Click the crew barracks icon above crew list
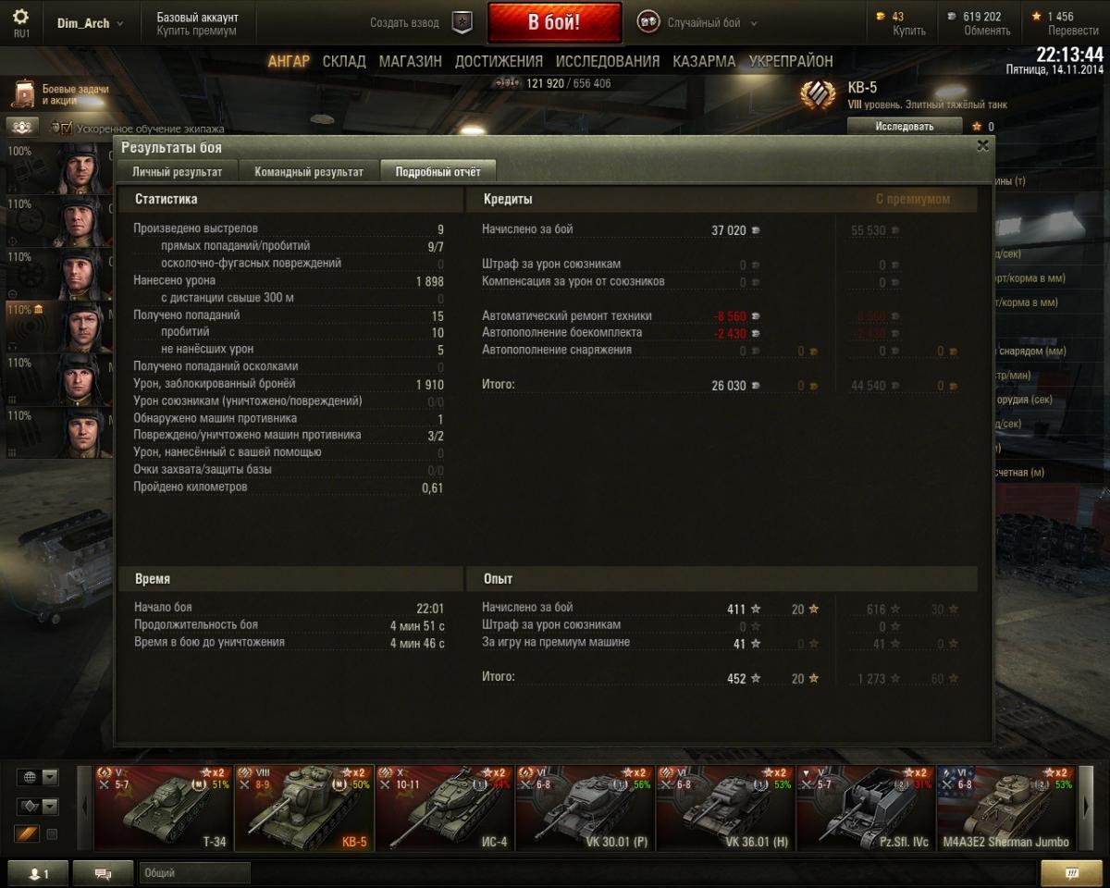 coord(23,127)
